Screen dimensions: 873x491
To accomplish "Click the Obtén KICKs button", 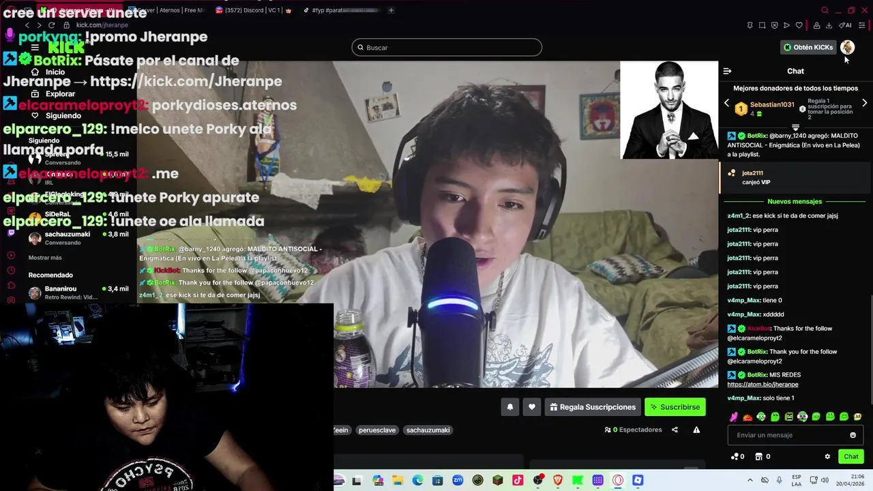I will 808,47.
